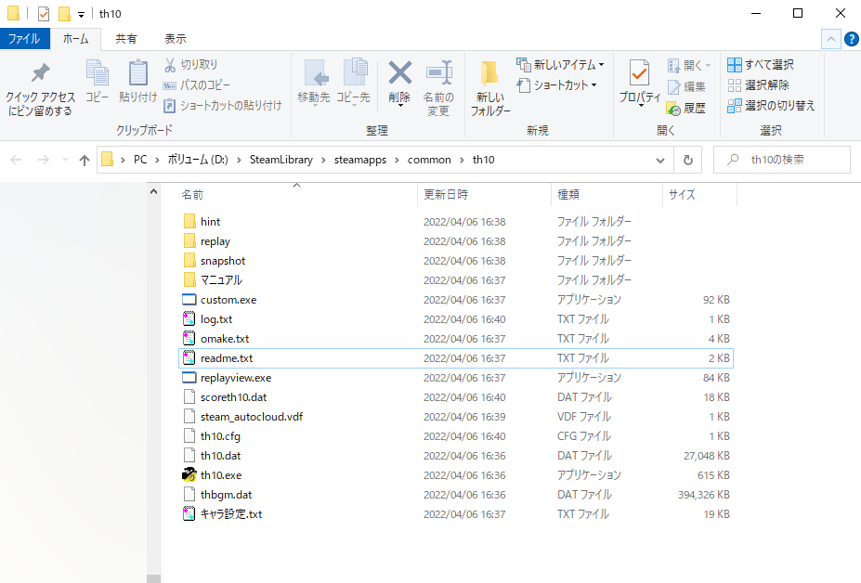Open the ファイル menu tab
Viewport: 861px width, 583px height.
click(x=24, y=39)
